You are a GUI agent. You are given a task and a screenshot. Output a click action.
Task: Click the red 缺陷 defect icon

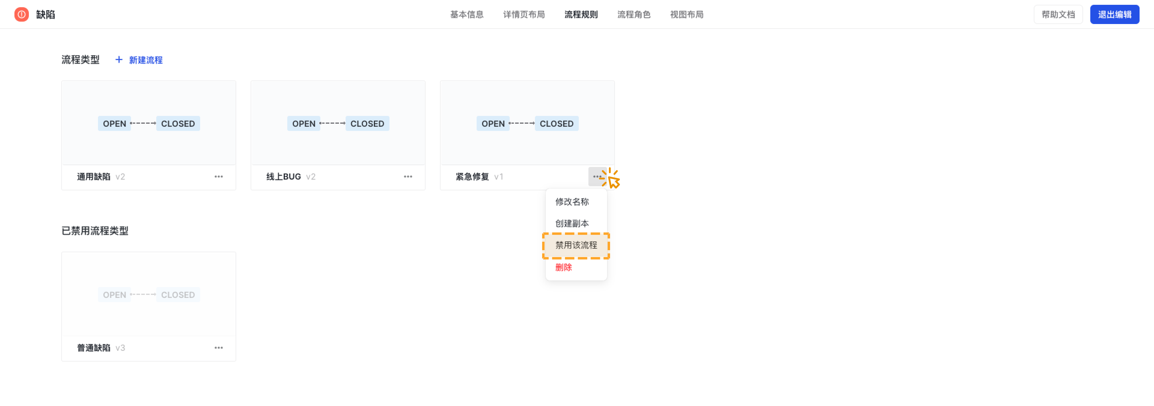pyautogui.click(x=22, y=14)
